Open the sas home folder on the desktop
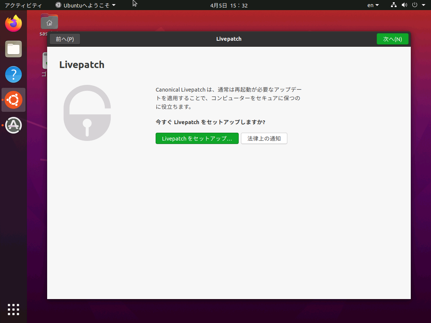Image resolution: width=431 pixels, height=323 pixels. pos(49,21)
